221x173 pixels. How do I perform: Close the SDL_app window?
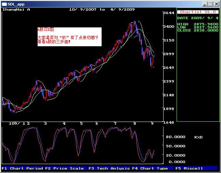point(216,4)
